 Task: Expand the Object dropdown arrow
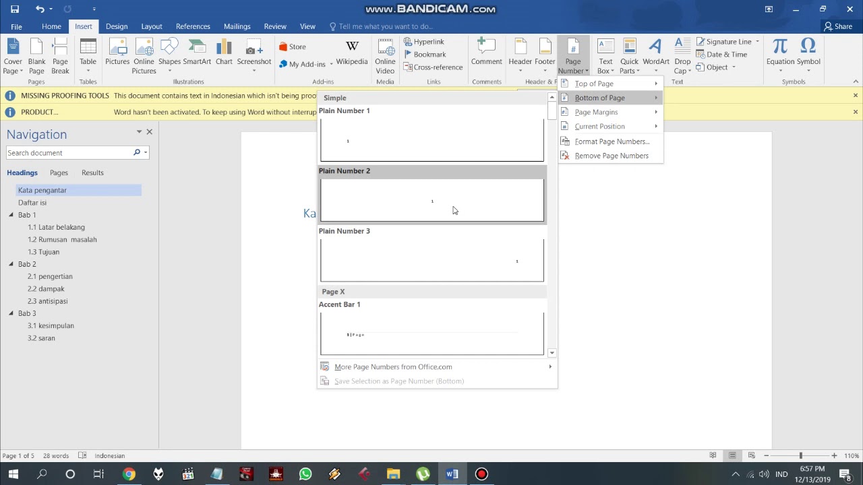[x=734, y=67]
